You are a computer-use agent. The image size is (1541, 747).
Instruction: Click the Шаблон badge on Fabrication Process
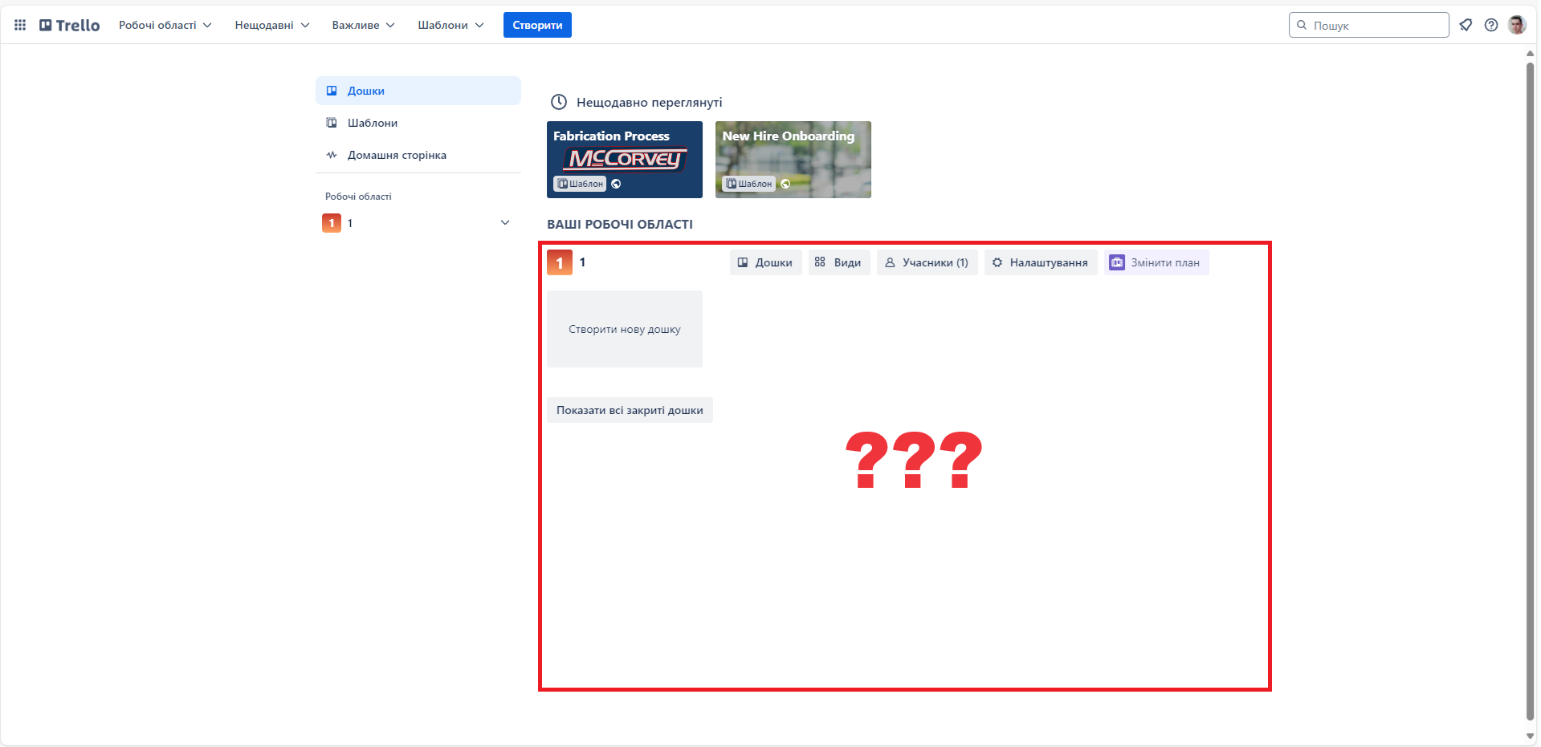(x=580, y=184)
